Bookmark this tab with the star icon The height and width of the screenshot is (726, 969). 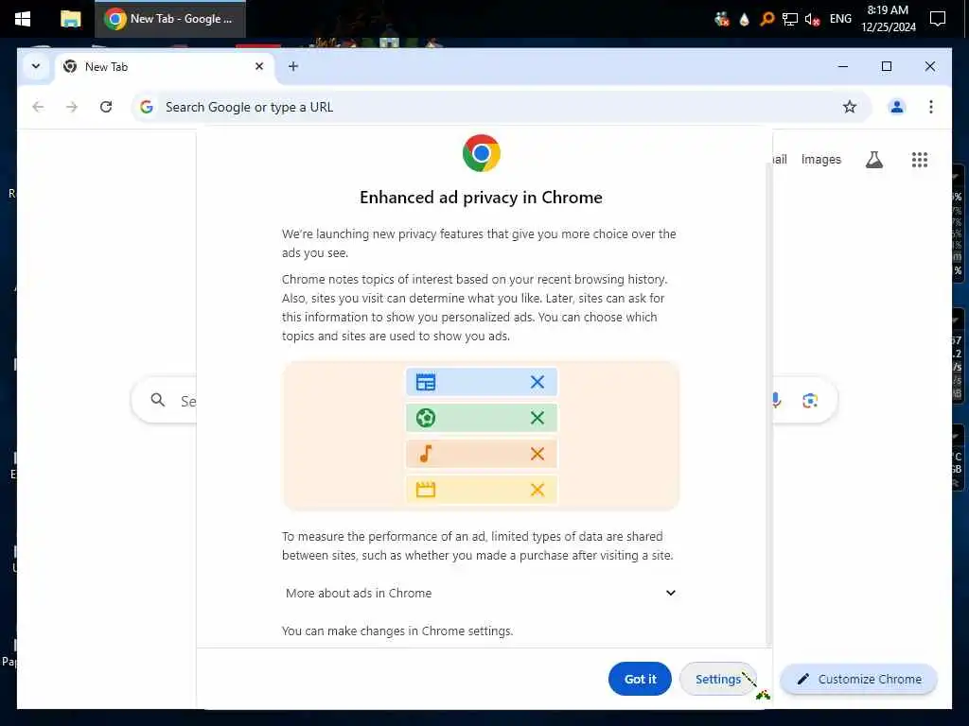[850, 107]
